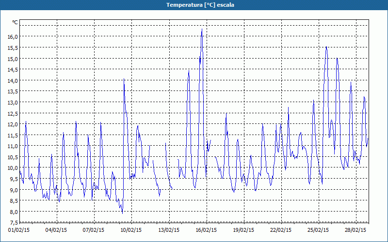The height and width of the screenshot is (242, 388).
Task: Click the 14,0 y-axis label
Action: 13,80
